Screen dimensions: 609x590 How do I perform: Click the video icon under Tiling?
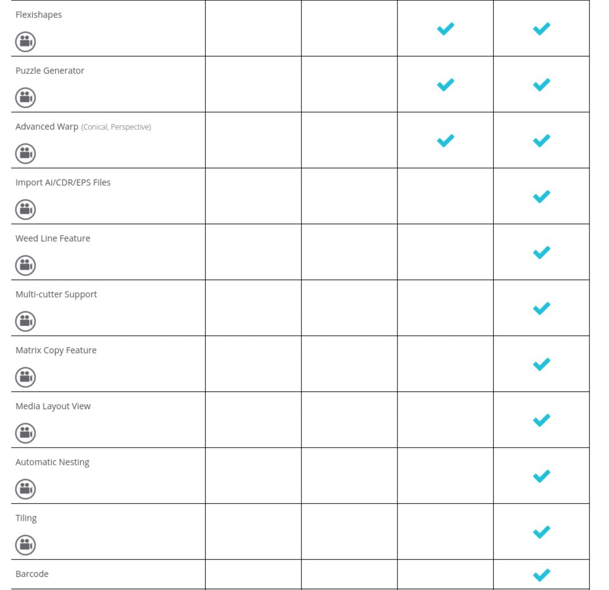(25, 545)
